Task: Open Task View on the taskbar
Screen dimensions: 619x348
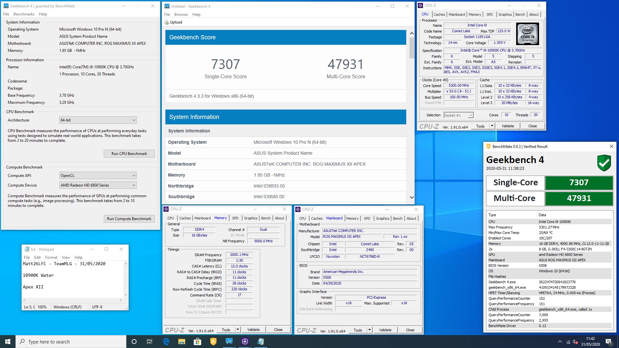Action: [150, 342]
